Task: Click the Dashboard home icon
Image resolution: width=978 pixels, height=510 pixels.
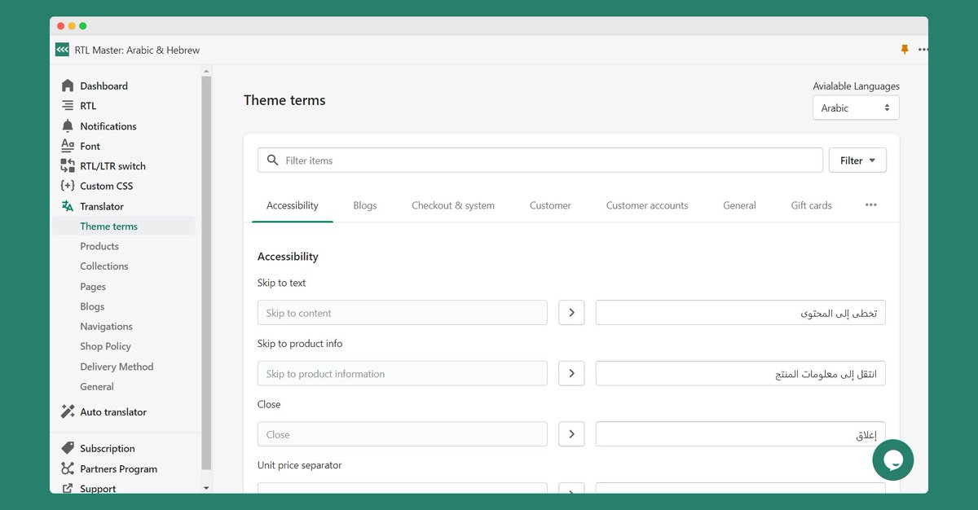Action: point(68,86)
